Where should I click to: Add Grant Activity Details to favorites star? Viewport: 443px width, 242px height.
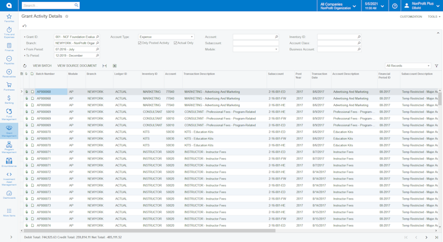67,17
